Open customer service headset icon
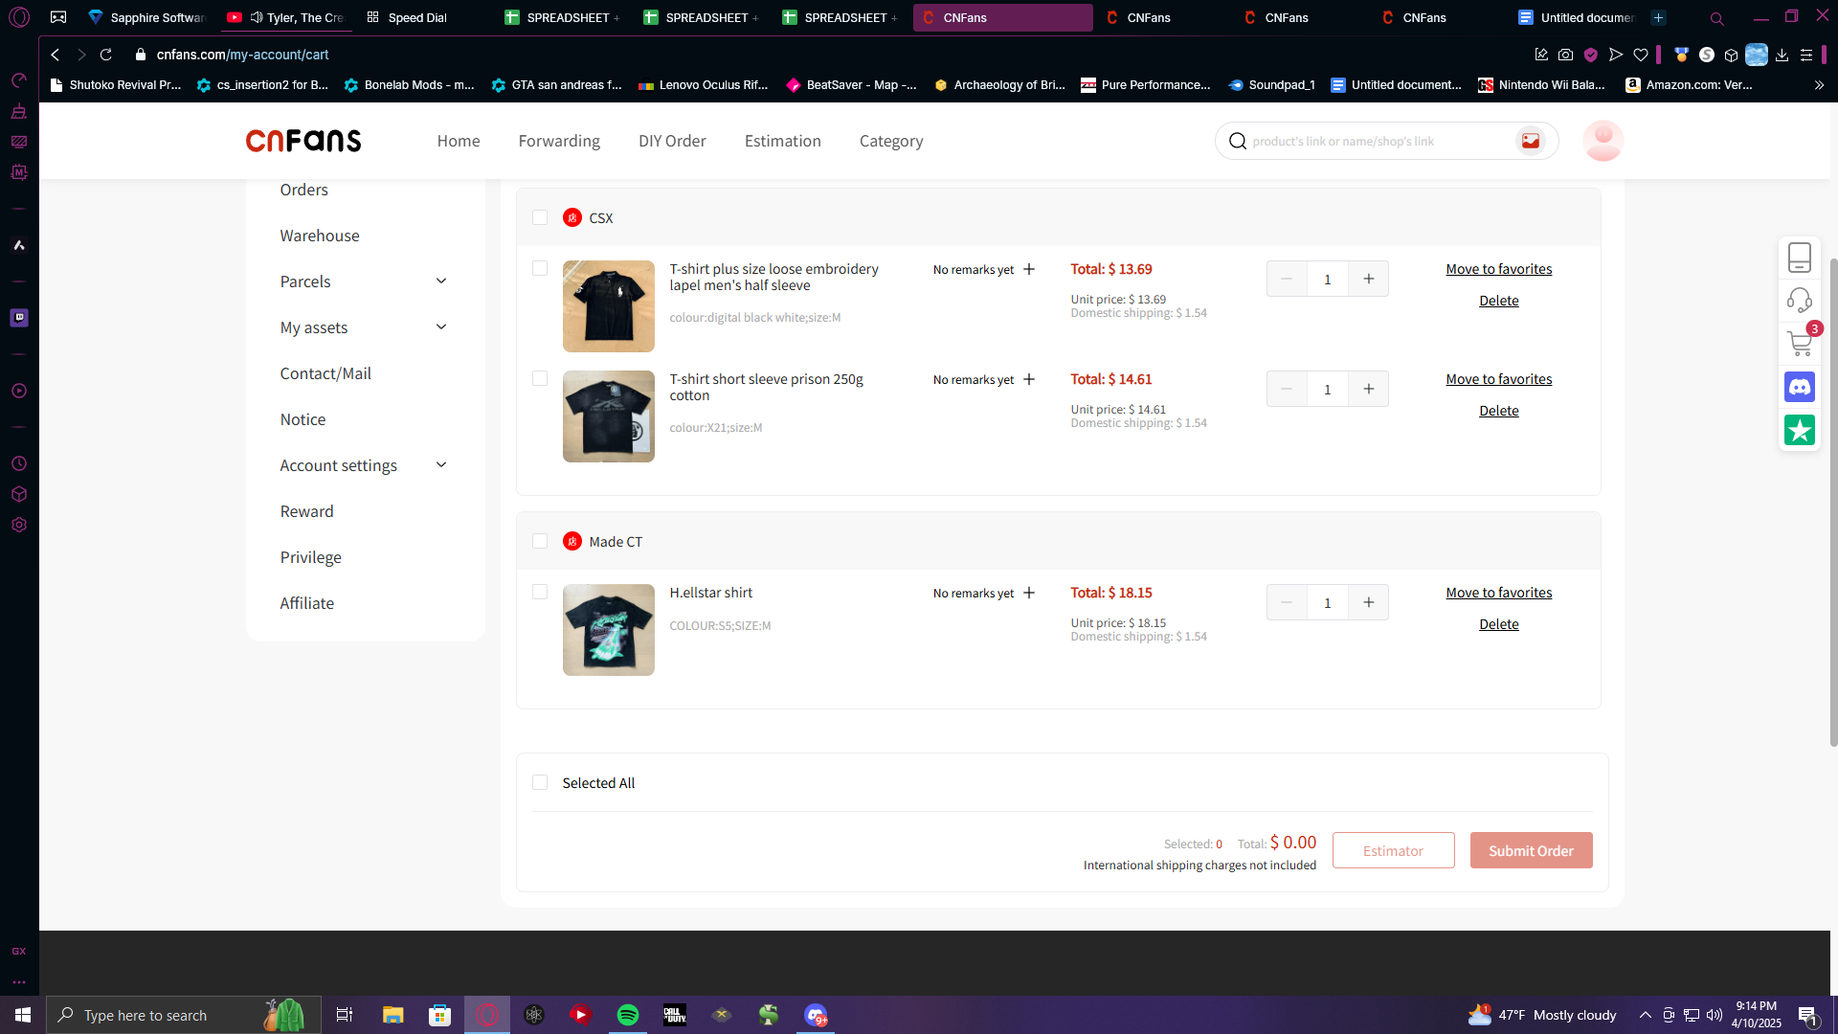Image resolution: width=1838 pixels, height=1034 pixels. click(x=1800, y=301)
